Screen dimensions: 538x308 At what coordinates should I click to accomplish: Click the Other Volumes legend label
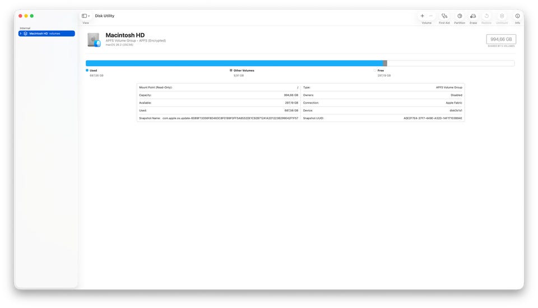244,71
